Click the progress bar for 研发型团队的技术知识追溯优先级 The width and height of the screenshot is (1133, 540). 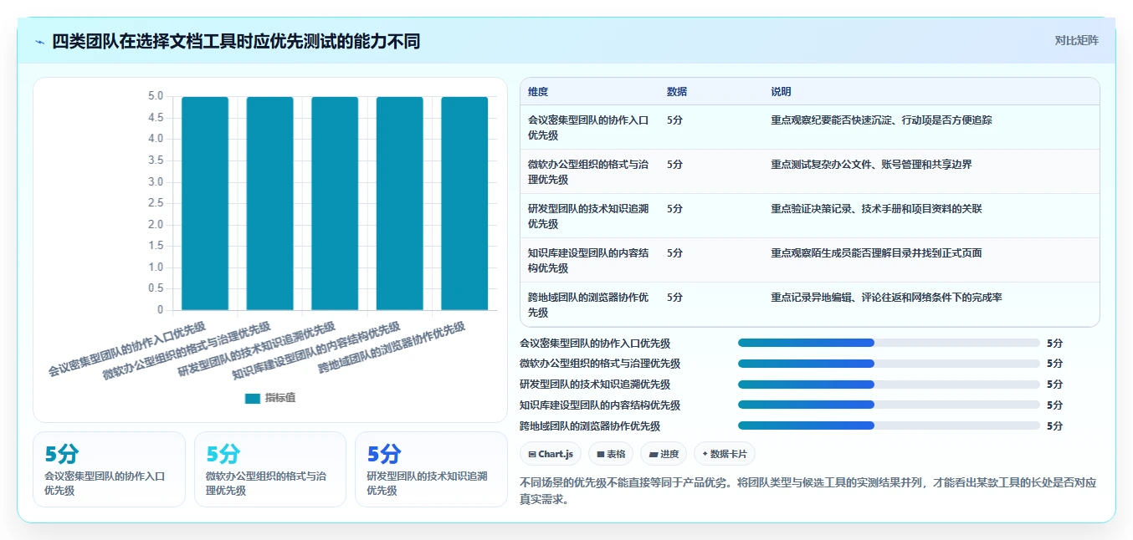click(889, 385)
